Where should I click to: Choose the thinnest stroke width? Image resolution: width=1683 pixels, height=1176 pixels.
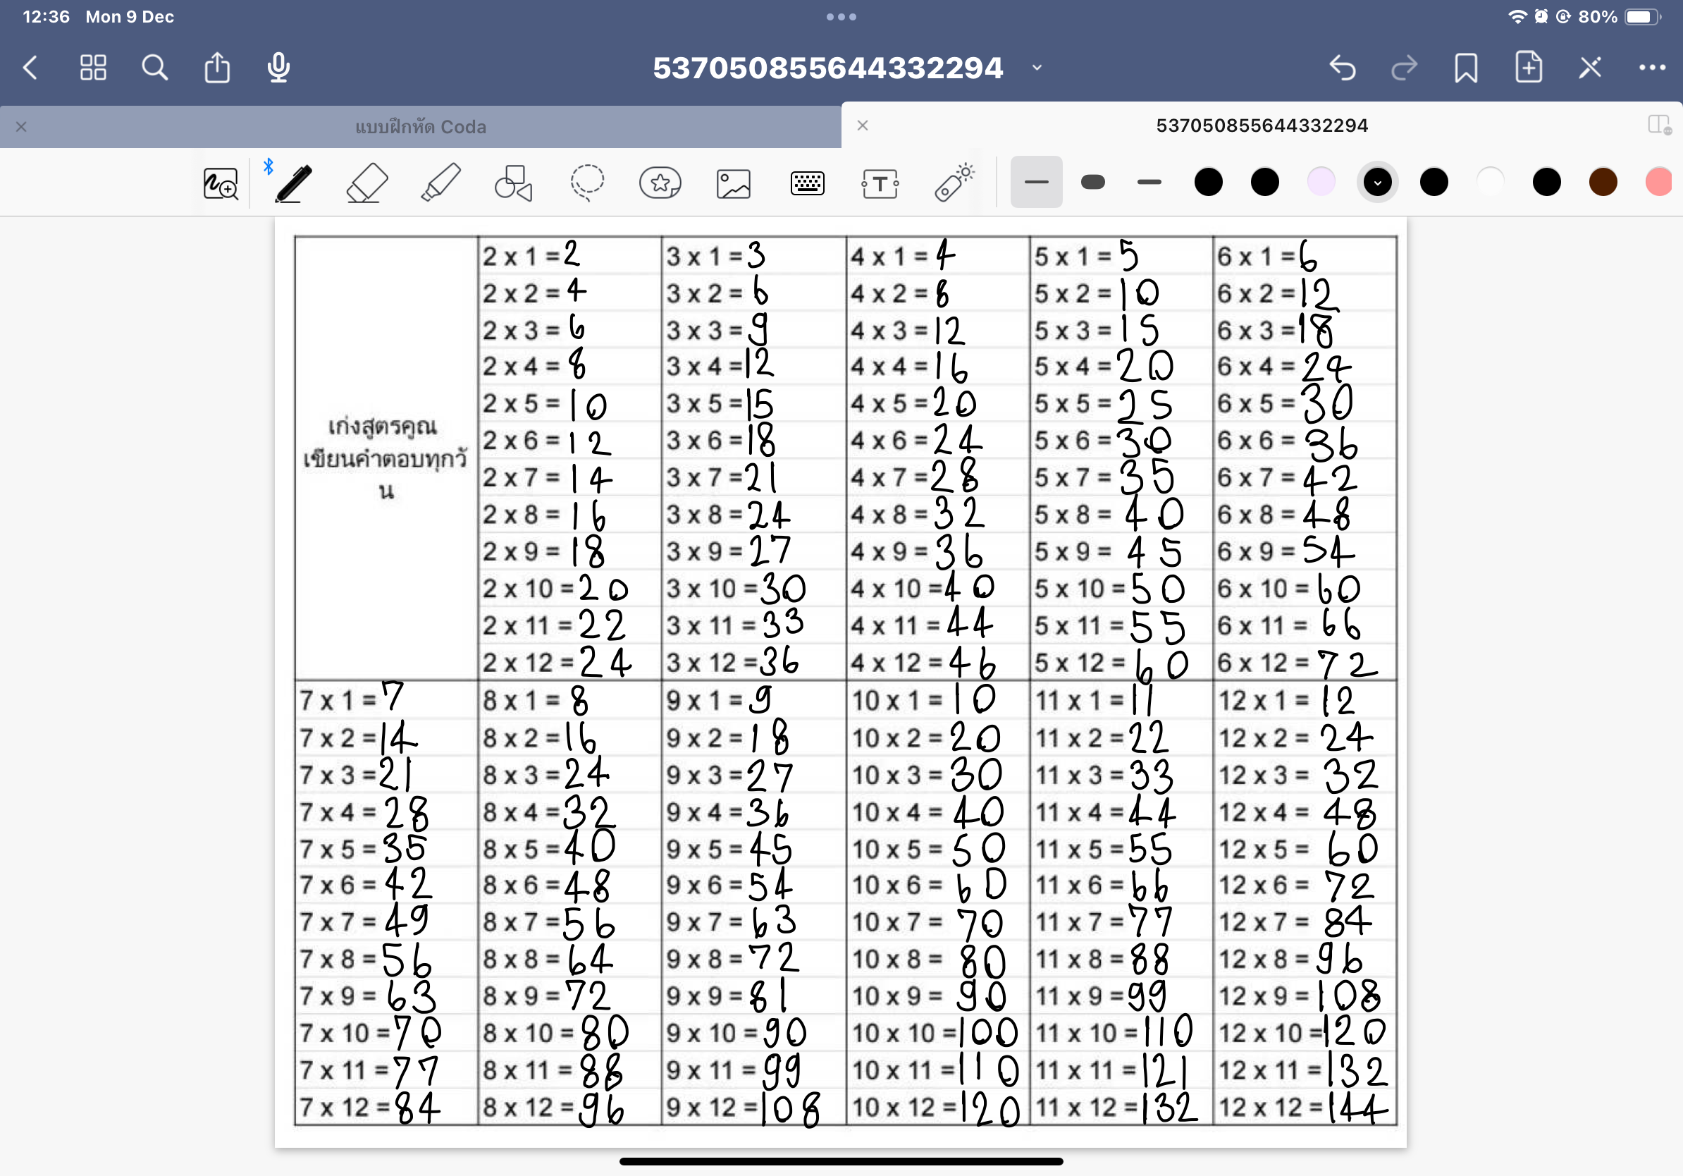1036,182
